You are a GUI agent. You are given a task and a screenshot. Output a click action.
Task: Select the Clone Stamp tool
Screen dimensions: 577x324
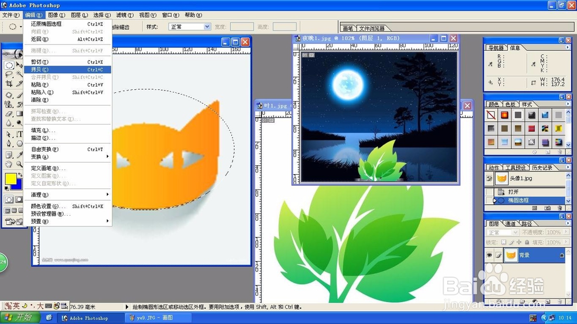coord(9,104)
